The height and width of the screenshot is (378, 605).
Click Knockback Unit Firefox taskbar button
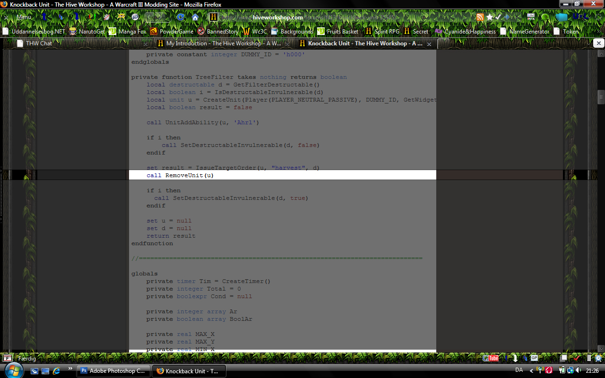[189, 371]
